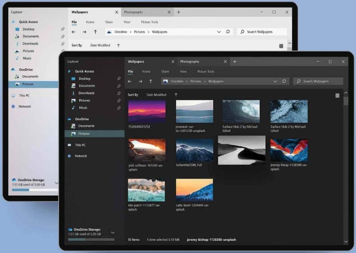
Task: Switch grid view layout in light window
Action: coord(281,46)
